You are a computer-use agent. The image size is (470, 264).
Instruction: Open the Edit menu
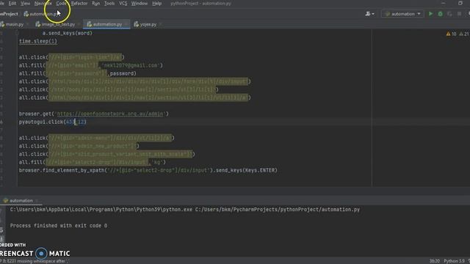point(12,3)
